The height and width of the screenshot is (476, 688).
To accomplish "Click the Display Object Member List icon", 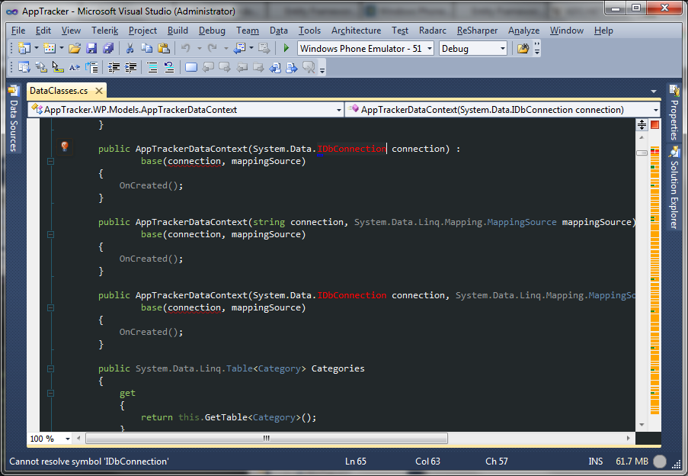I will pos(24,67).
